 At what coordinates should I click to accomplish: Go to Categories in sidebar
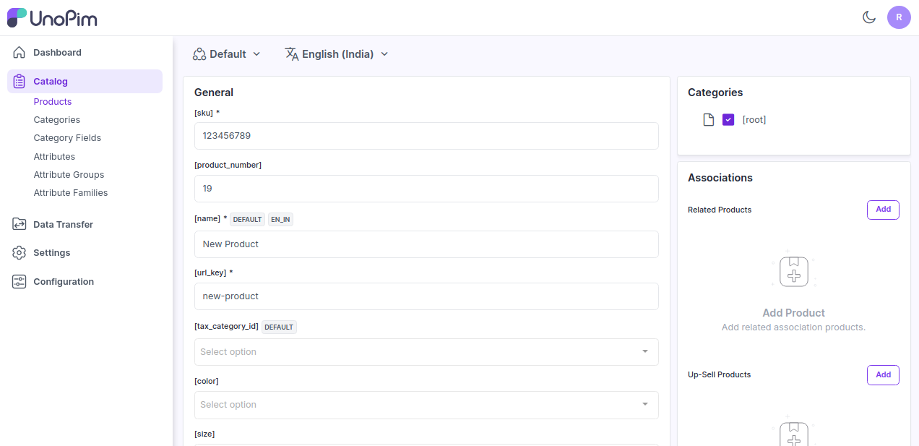click(x=56, y=120)
